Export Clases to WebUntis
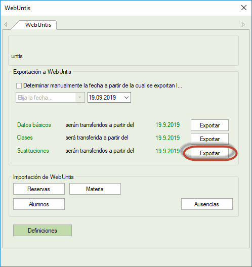This screenshot has width=252, height=267. [x=209, y=139]
